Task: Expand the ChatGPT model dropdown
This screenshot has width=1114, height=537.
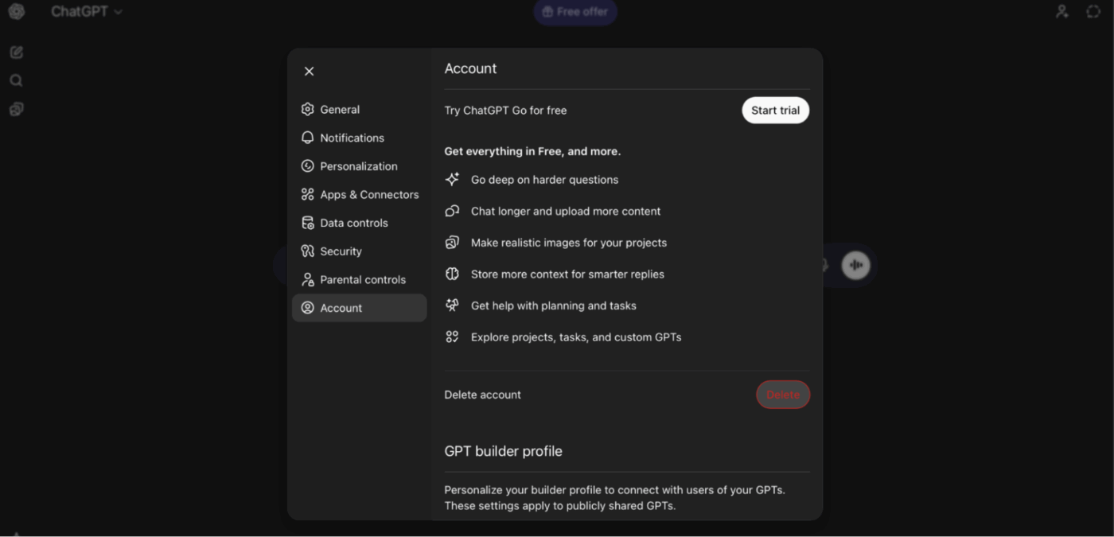Action: coord(88,11)
